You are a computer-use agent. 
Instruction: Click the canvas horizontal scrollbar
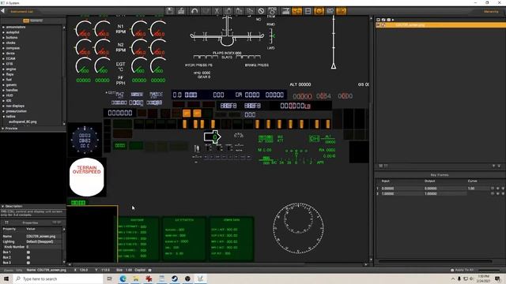pos(218,264)
